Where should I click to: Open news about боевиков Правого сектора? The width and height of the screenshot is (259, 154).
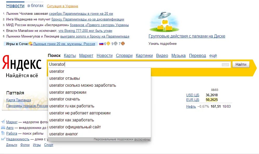click(x=99, y=25)
